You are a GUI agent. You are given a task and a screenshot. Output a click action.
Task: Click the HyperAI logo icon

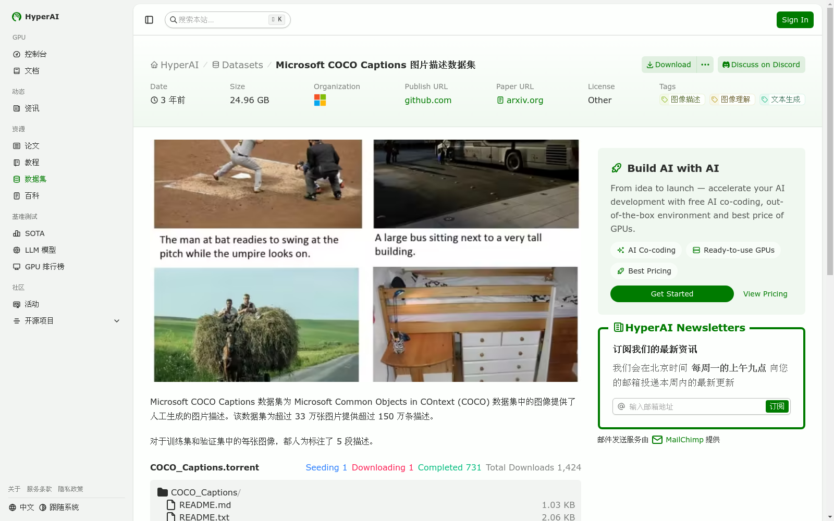[17, 17]
